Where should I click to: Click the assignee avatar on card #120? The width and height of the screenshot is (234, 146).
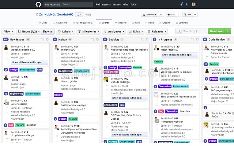click(x=156, y=47)
